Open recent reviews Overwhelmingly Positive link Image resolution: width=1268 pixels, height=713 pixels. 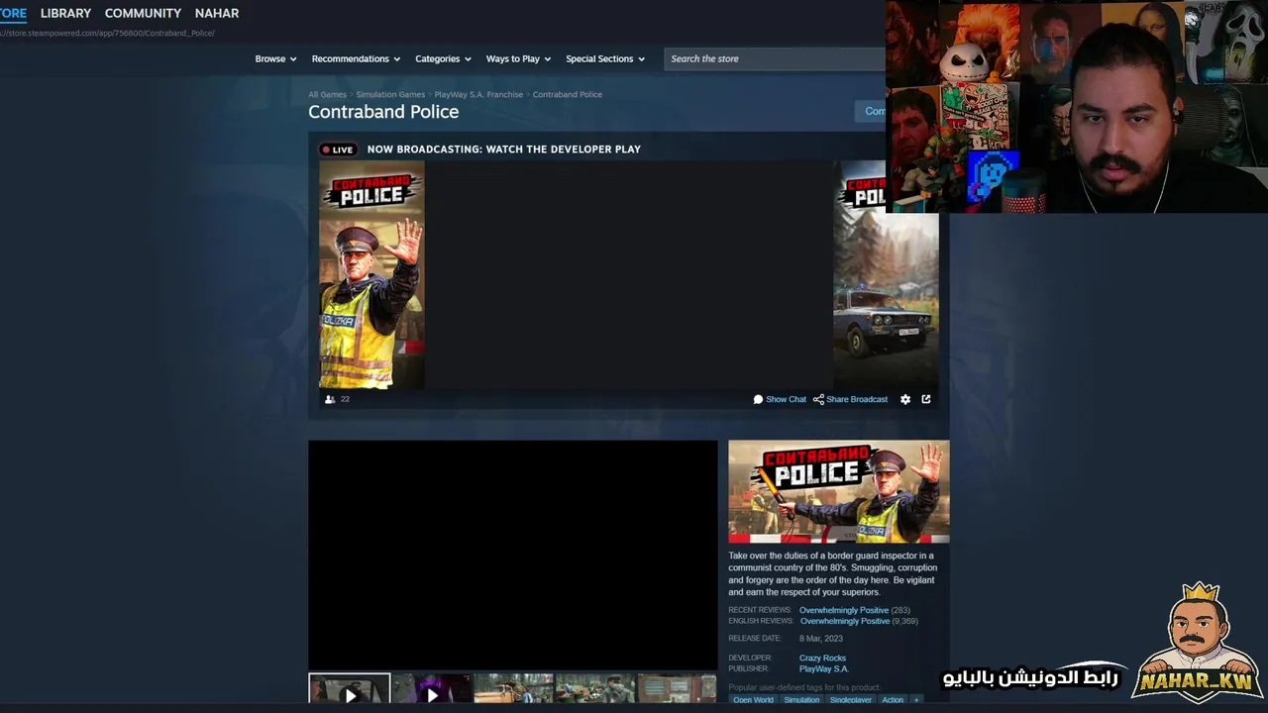[844, 610]
